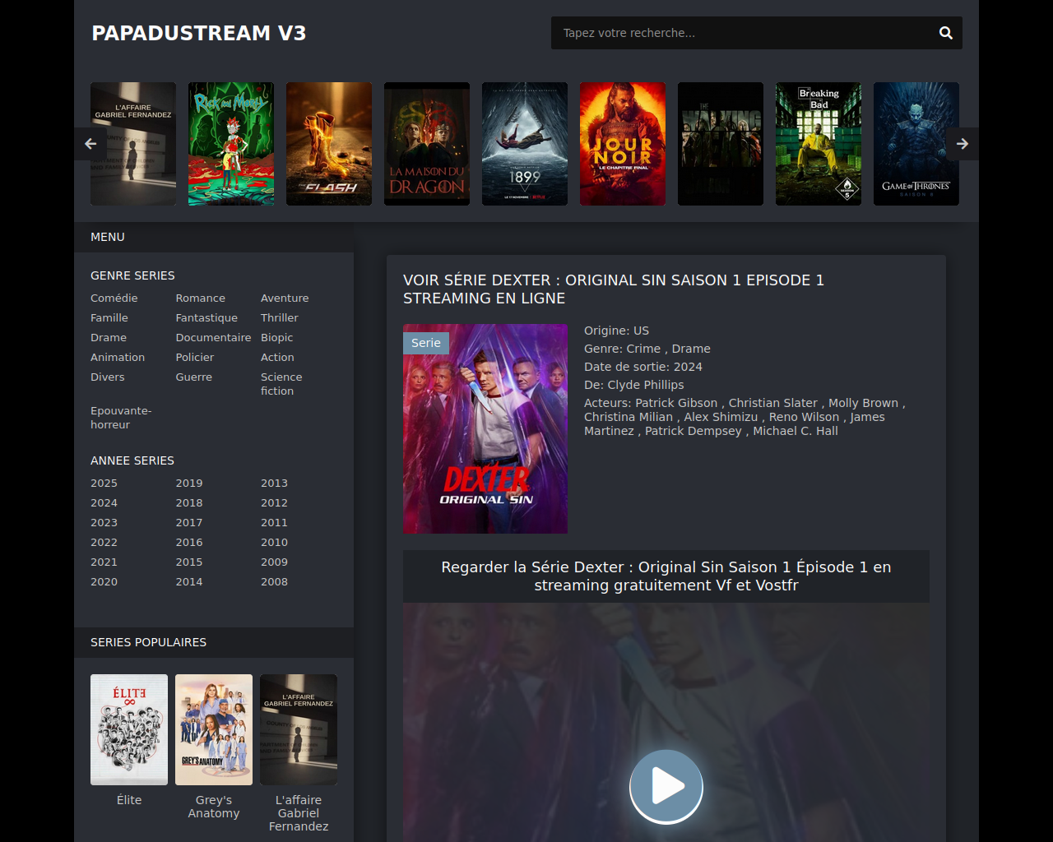The width and height of the screenshot is (1053, 842).
Task: Select the Famille genre
Action: pos(109,317)
